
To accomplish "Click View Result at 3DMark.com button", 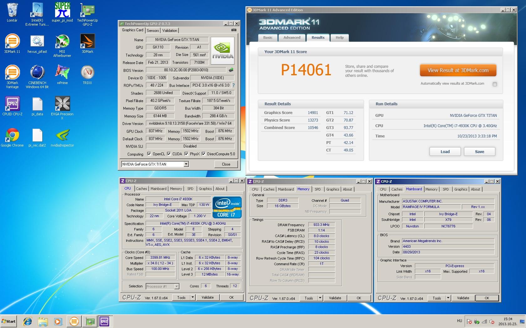I will pos(458,70).
